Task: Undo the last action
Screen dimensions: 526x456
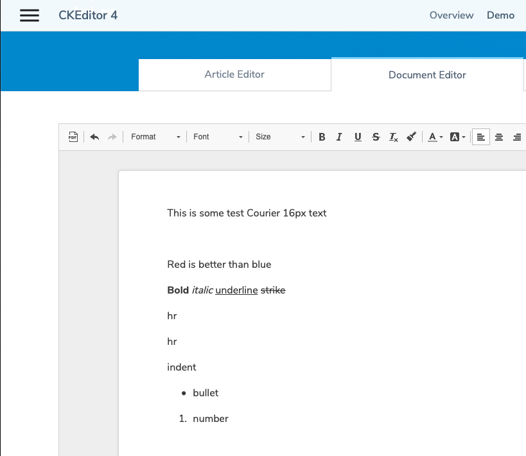Action: click(x=94, y=137)
